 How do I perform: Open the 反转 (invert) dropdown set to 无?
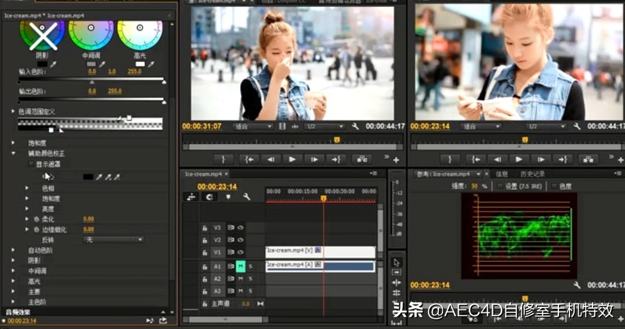(114, 239)
